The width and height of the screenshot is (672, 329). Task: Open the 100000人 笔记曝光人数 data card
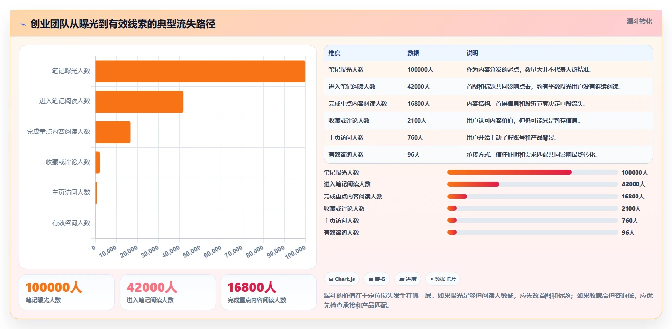click(67, 292)
